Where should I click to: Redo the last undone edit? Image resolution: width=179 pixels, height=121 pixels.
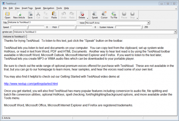coord(72,15)
